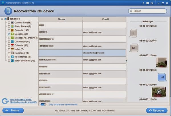Click the Notes category icon

[12, 49]
